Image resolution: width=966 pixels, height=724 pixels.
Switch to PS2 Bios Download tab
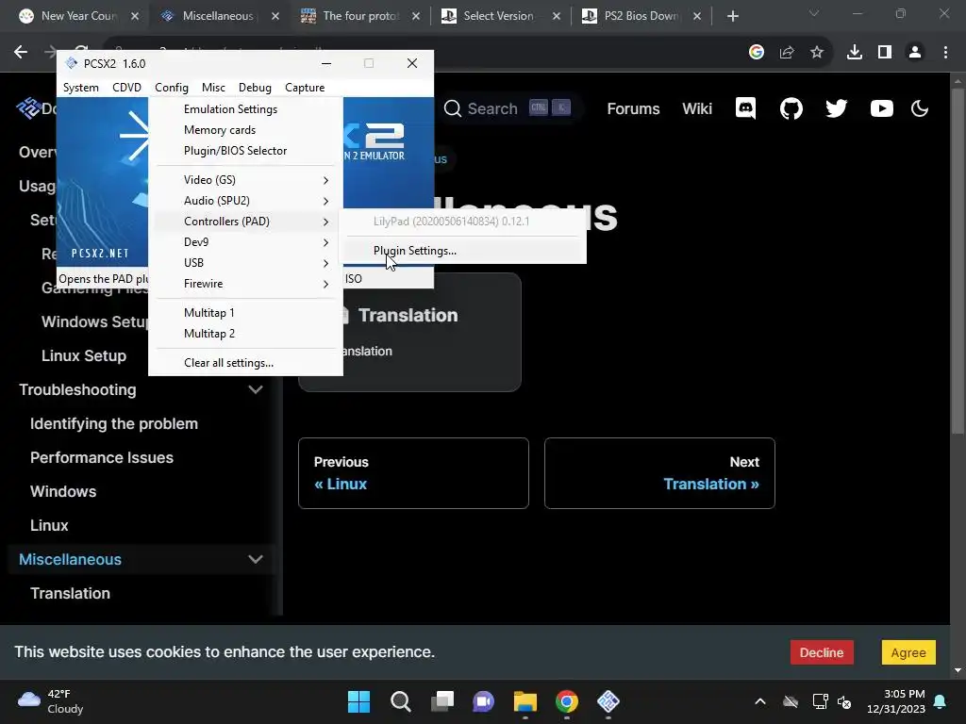tap(641, 16)
